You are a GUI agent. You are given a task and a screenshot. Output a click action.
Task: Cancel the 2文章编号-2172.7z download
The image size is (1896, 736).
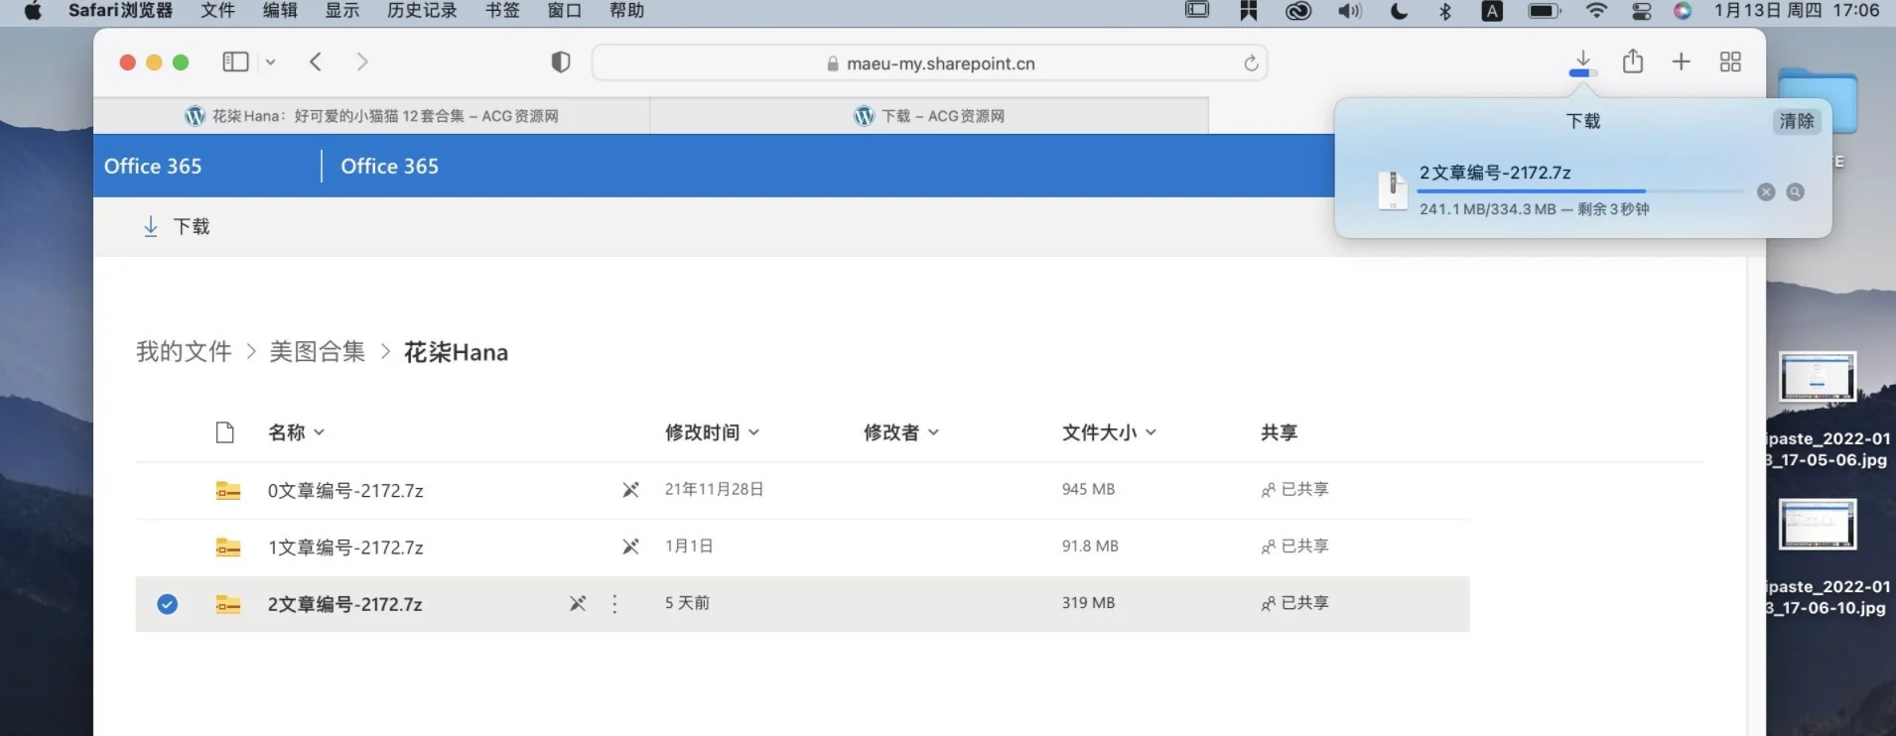coord(1766,192)
